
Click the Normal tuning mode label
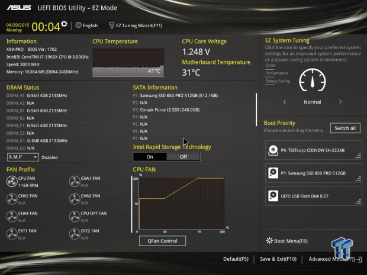(x=312, y=102)
